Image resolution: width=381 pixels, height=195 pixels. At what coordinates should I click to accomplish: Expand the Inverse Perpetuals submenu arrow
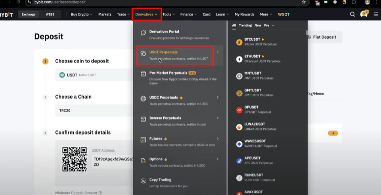218,118
